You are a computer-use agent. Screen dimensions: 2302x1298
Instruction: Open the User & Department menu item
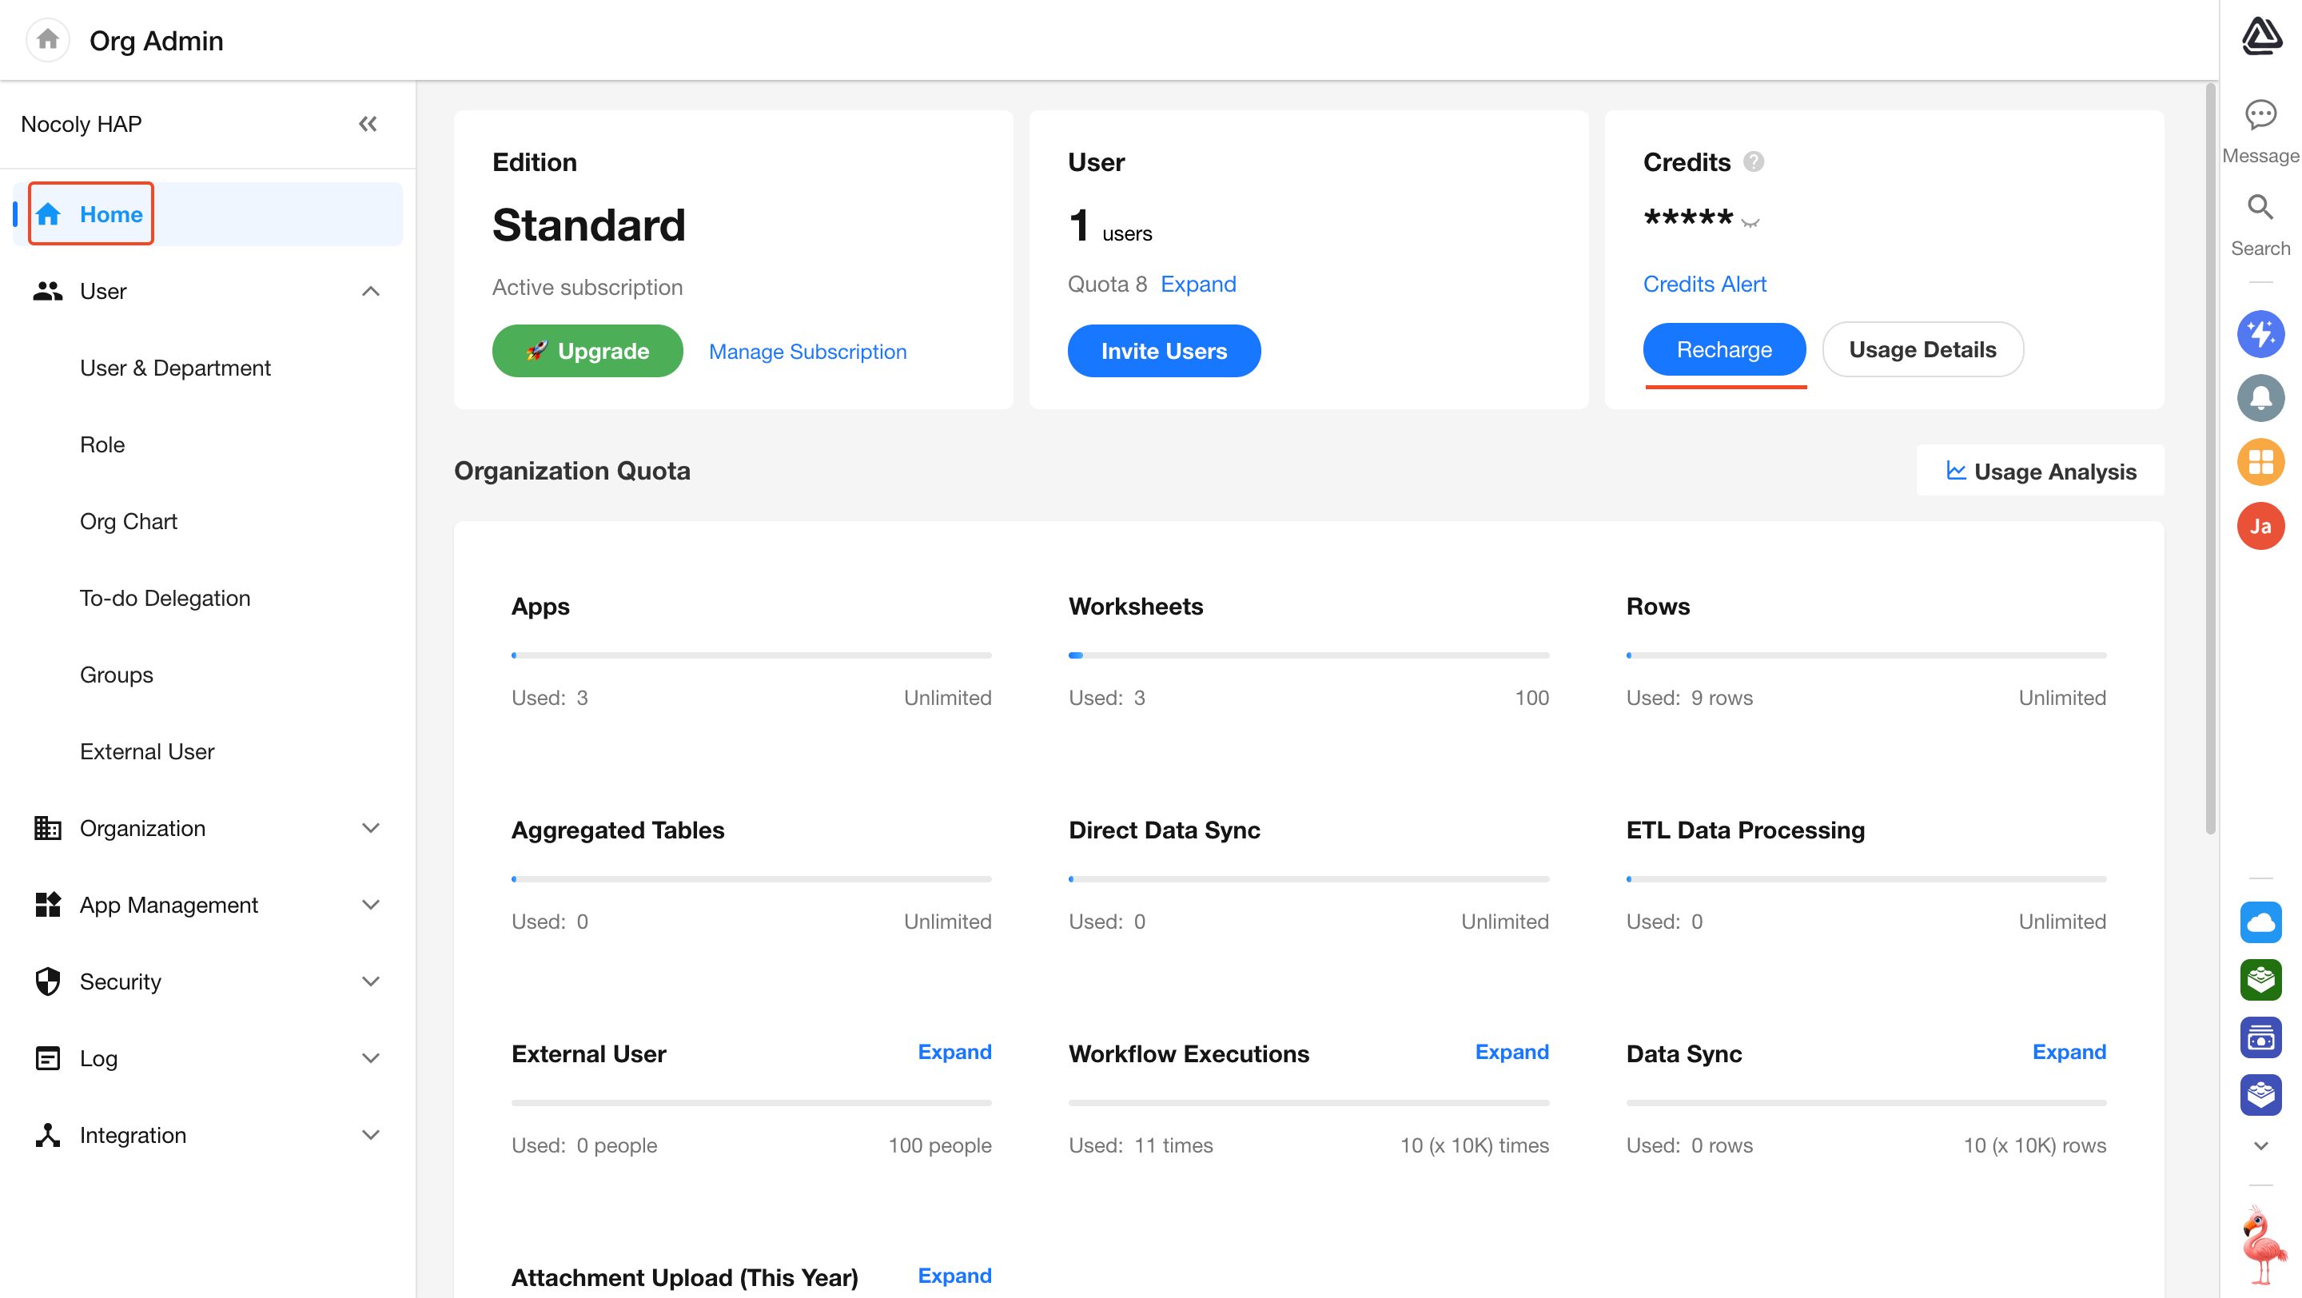click(x=174, y=368)
